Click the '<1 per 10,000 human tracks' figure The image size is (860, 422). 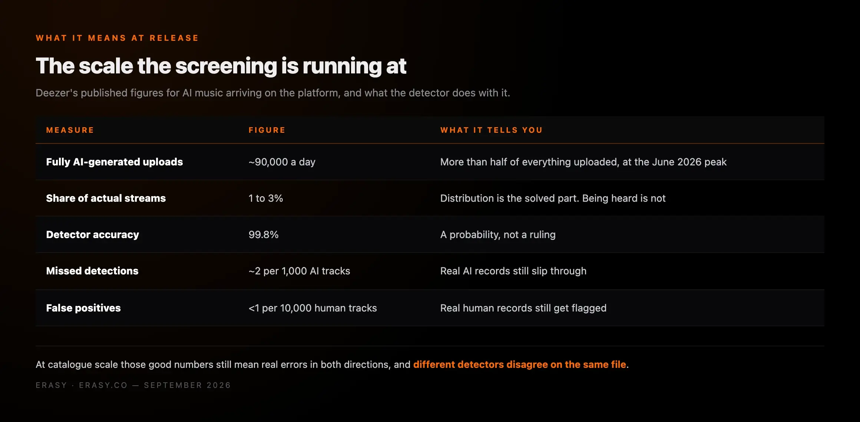312,308
